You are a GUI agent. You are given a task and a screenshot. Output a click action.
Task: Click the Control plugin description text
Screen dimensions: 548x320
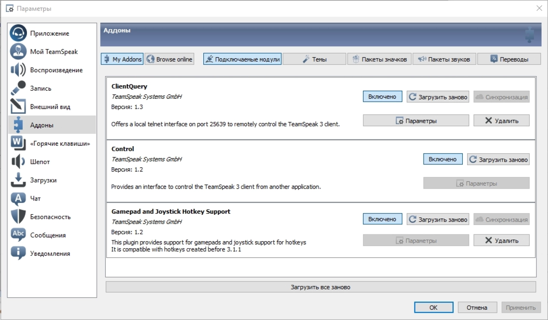[216, 187]
